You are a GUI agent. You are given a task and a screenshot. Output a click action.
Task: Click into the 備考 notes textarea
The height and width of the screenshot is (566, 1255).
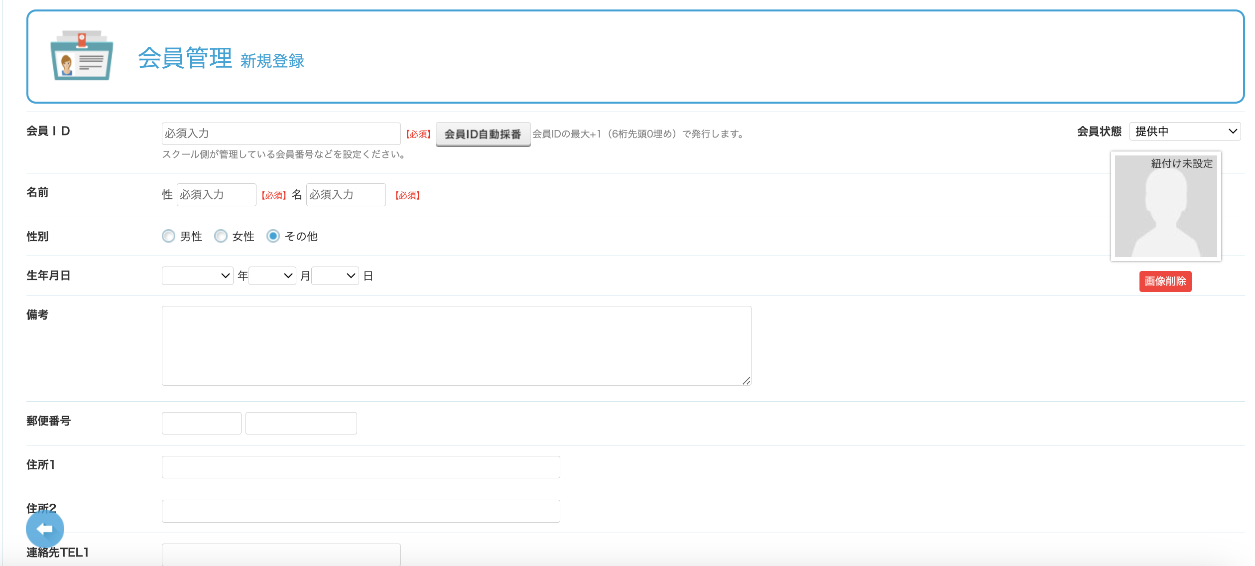pos(457,346)
